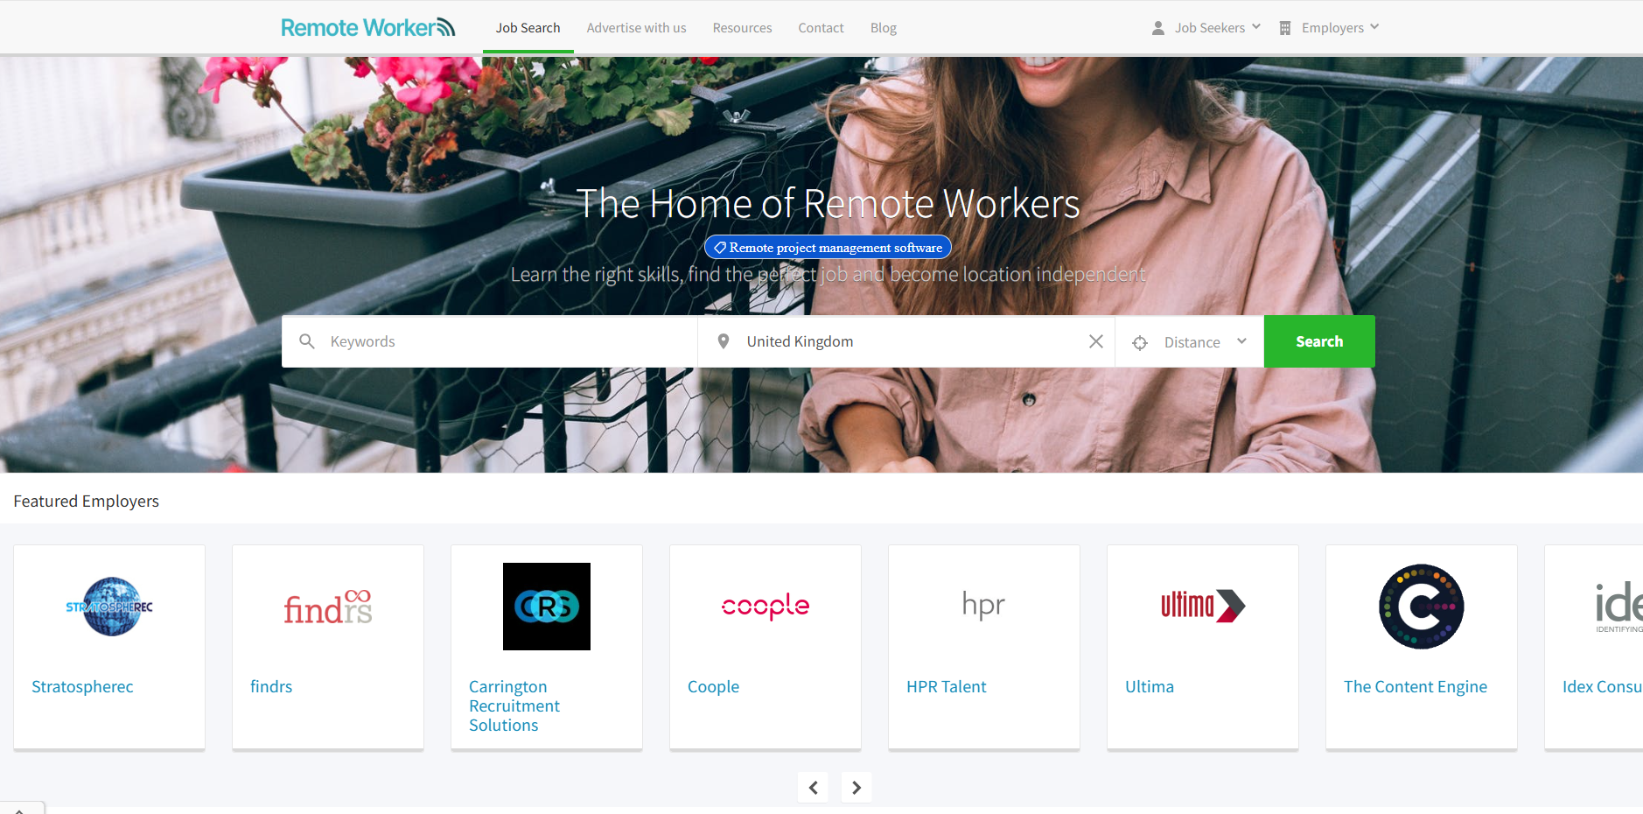1643x814 pixels.
Task: Open the Coople logo thumbnail
Action: (766, 607)
